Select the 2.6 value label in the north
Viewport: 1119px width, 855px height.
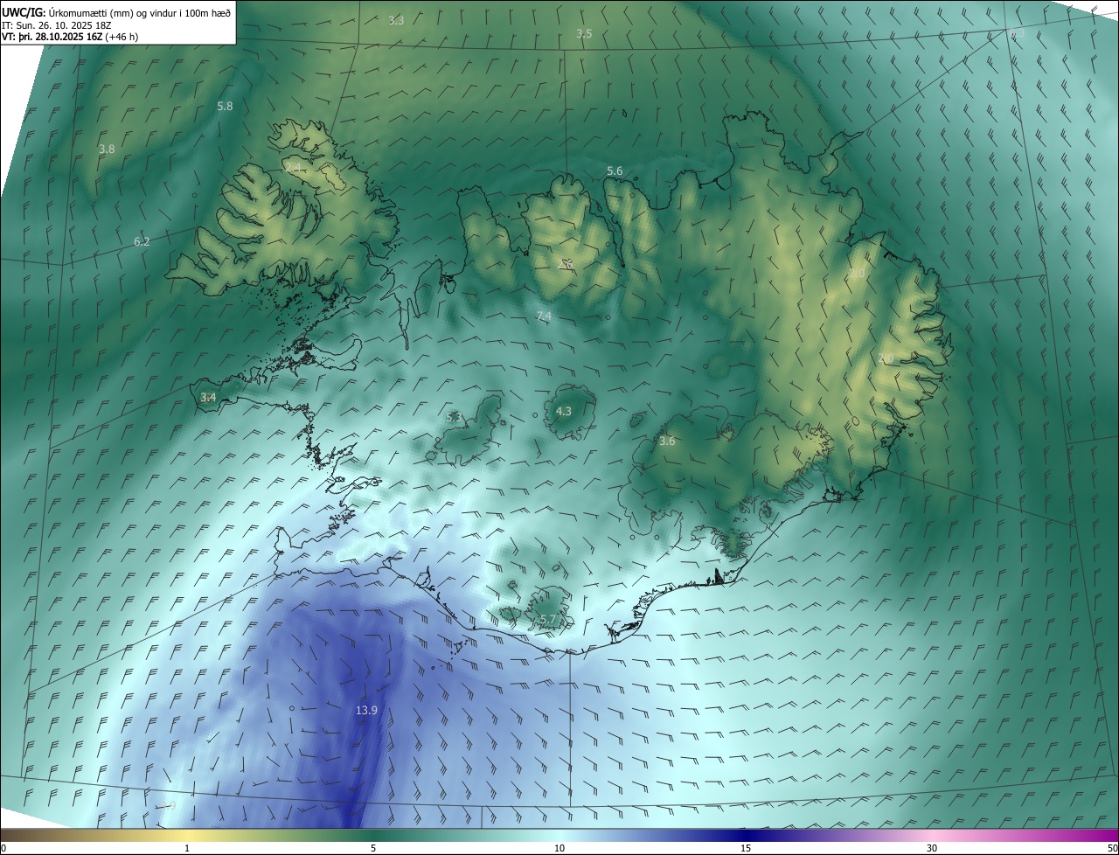coord(566,264)
